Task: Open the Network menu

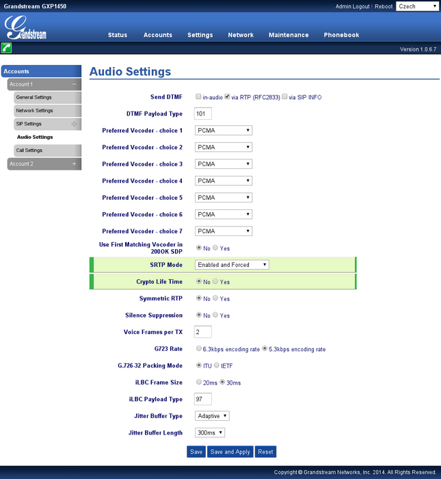Action: coord(241,35)
